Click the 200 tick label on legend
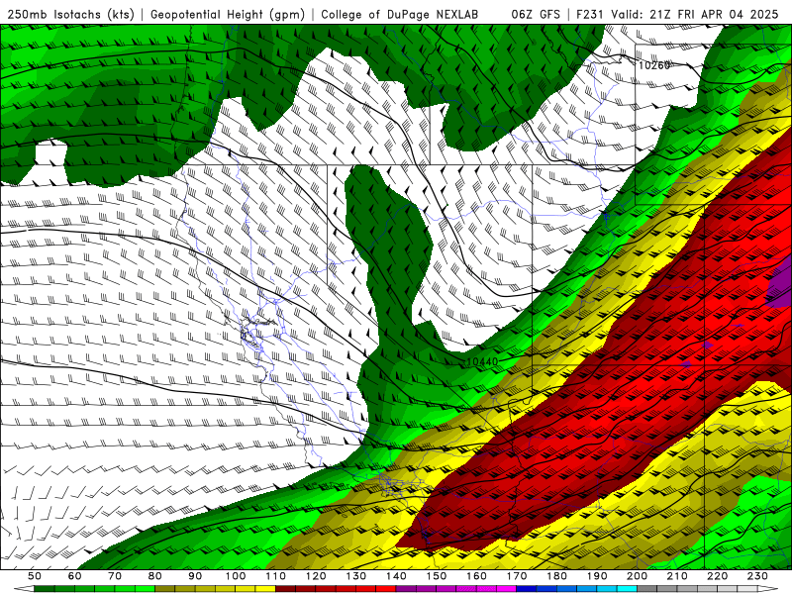Viewport: 792px width, 594px height. (x=637, y=576)
